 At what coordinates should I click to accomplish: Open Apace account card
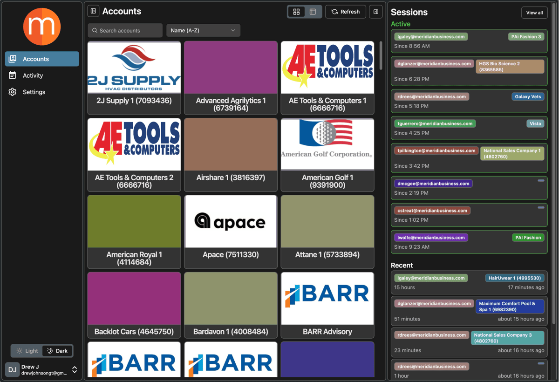click(x=231, y=232)
